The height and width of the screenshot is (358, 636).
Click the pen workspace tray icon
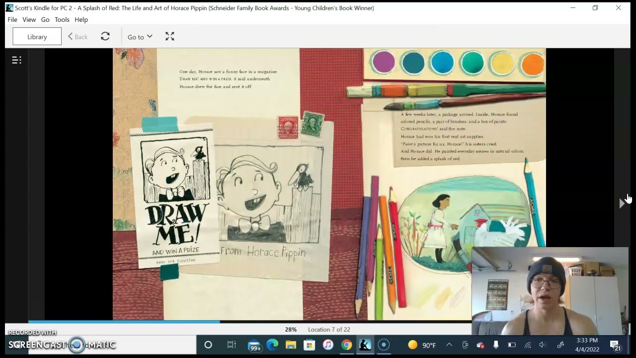(560, 345)
